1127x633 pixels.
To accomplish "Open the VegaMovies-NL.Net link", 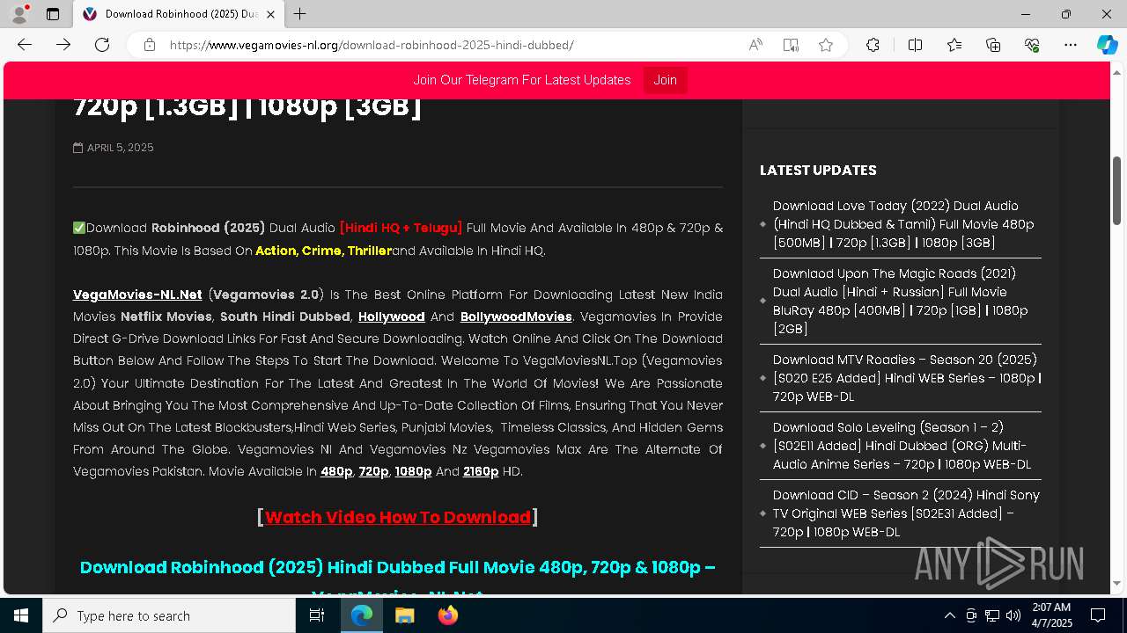I will tap(137, 295).
